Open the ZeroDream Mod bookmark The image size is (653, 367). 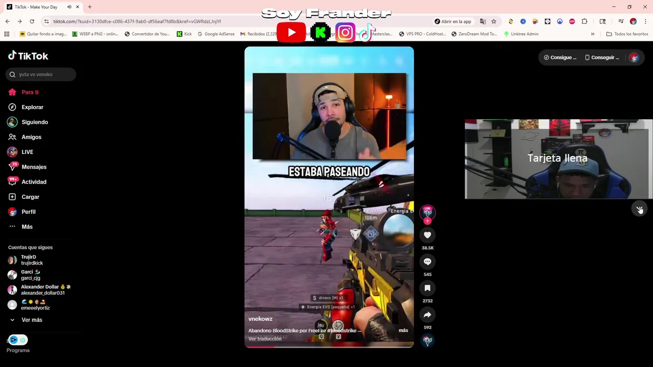(474, 34)
